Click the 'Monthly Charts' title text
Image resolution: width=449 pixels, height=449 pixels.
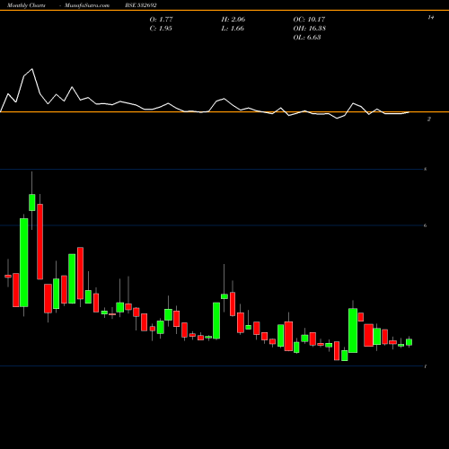coord(26,5)
